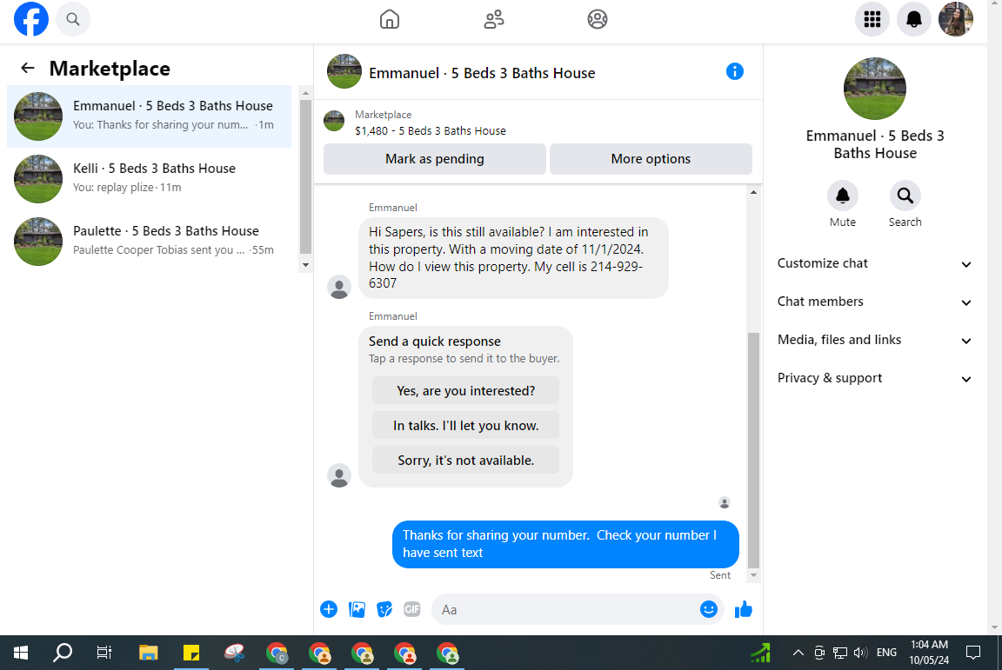
Task: Send quick reply 'Yes, are you interested?'
Action: point(465,391)
